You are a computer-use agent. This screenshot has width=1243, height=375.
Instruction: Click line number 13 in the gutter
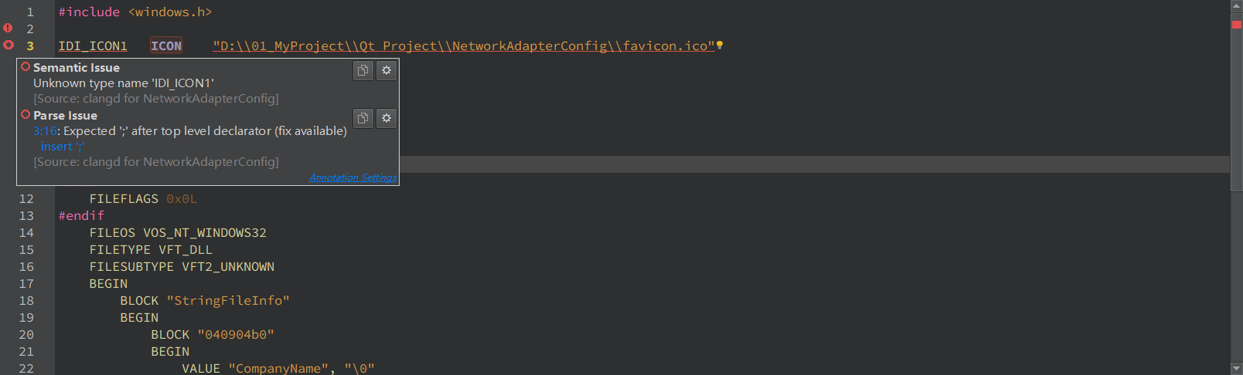click(26, 216)
